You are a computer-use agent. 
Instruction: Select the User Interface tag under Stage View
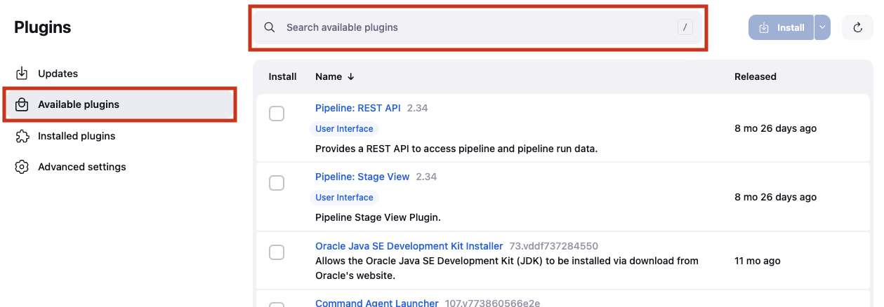click(x=344, y=198)
